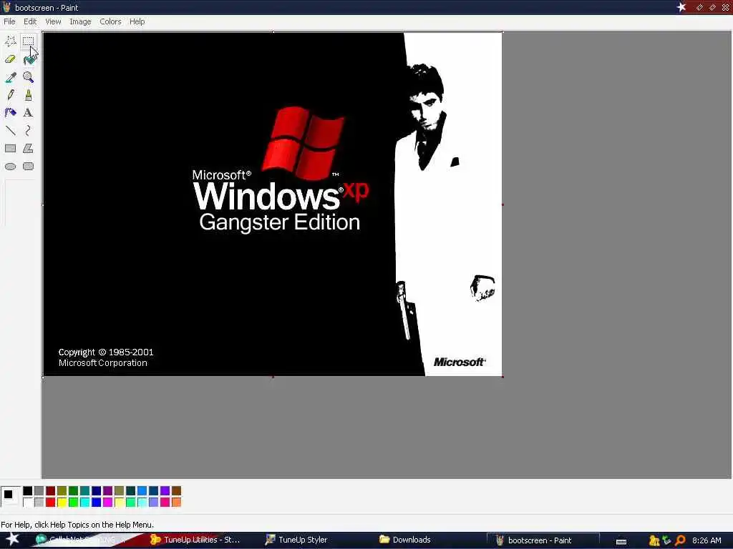Pick the pure blue color swatch
The height and width of the screenshot is (549, 733).
97,503
